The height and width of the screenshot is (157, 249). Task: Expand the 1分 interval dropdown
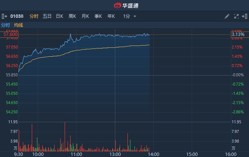click(x=130, y=16)
